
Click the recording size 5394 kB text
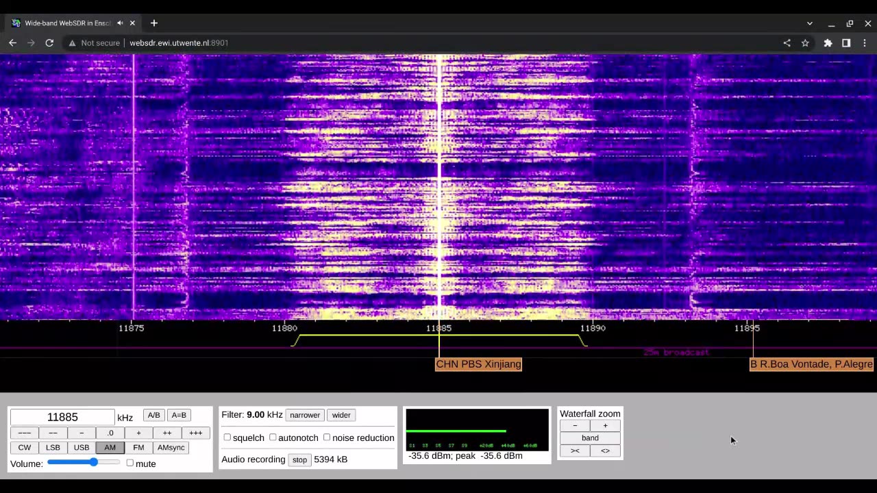coord(331,459)
